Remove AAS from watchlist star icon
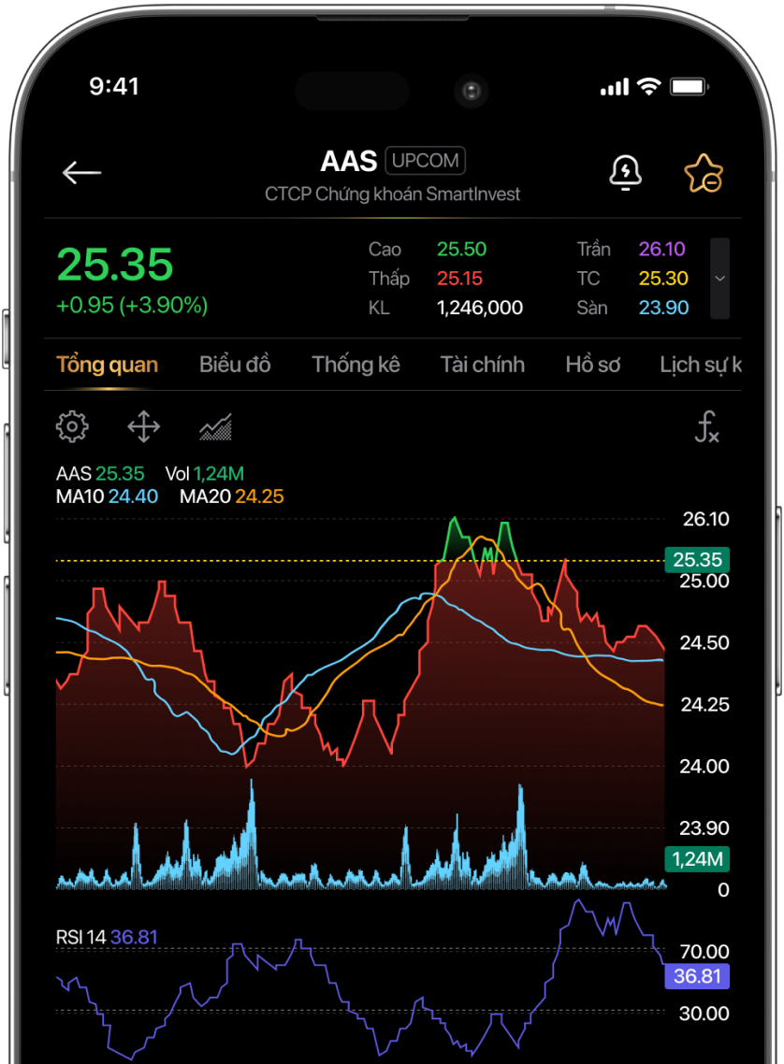The image size is (784, 1064). pos(703,174)
